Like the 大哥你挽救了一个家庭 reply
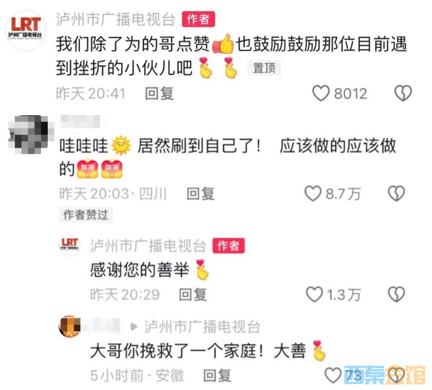This screenshot has width=432, height=390. tap(333, 375)
